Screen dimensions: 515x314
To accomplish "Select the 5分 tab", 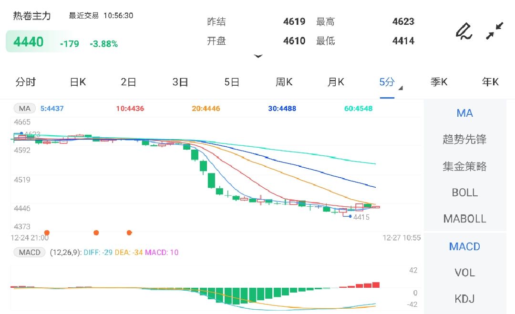I will click(387, 82).
